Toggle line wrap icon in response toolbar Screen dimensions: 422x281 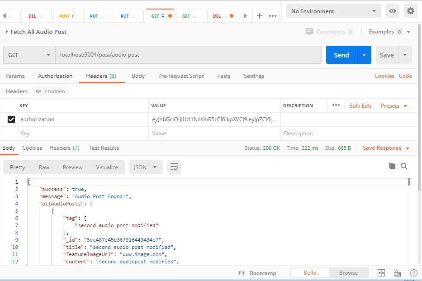coord(174,167)
